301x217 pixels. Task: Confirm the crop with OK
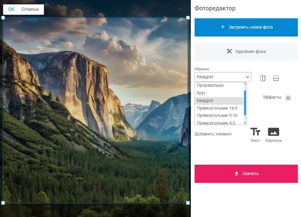point(11,9)
